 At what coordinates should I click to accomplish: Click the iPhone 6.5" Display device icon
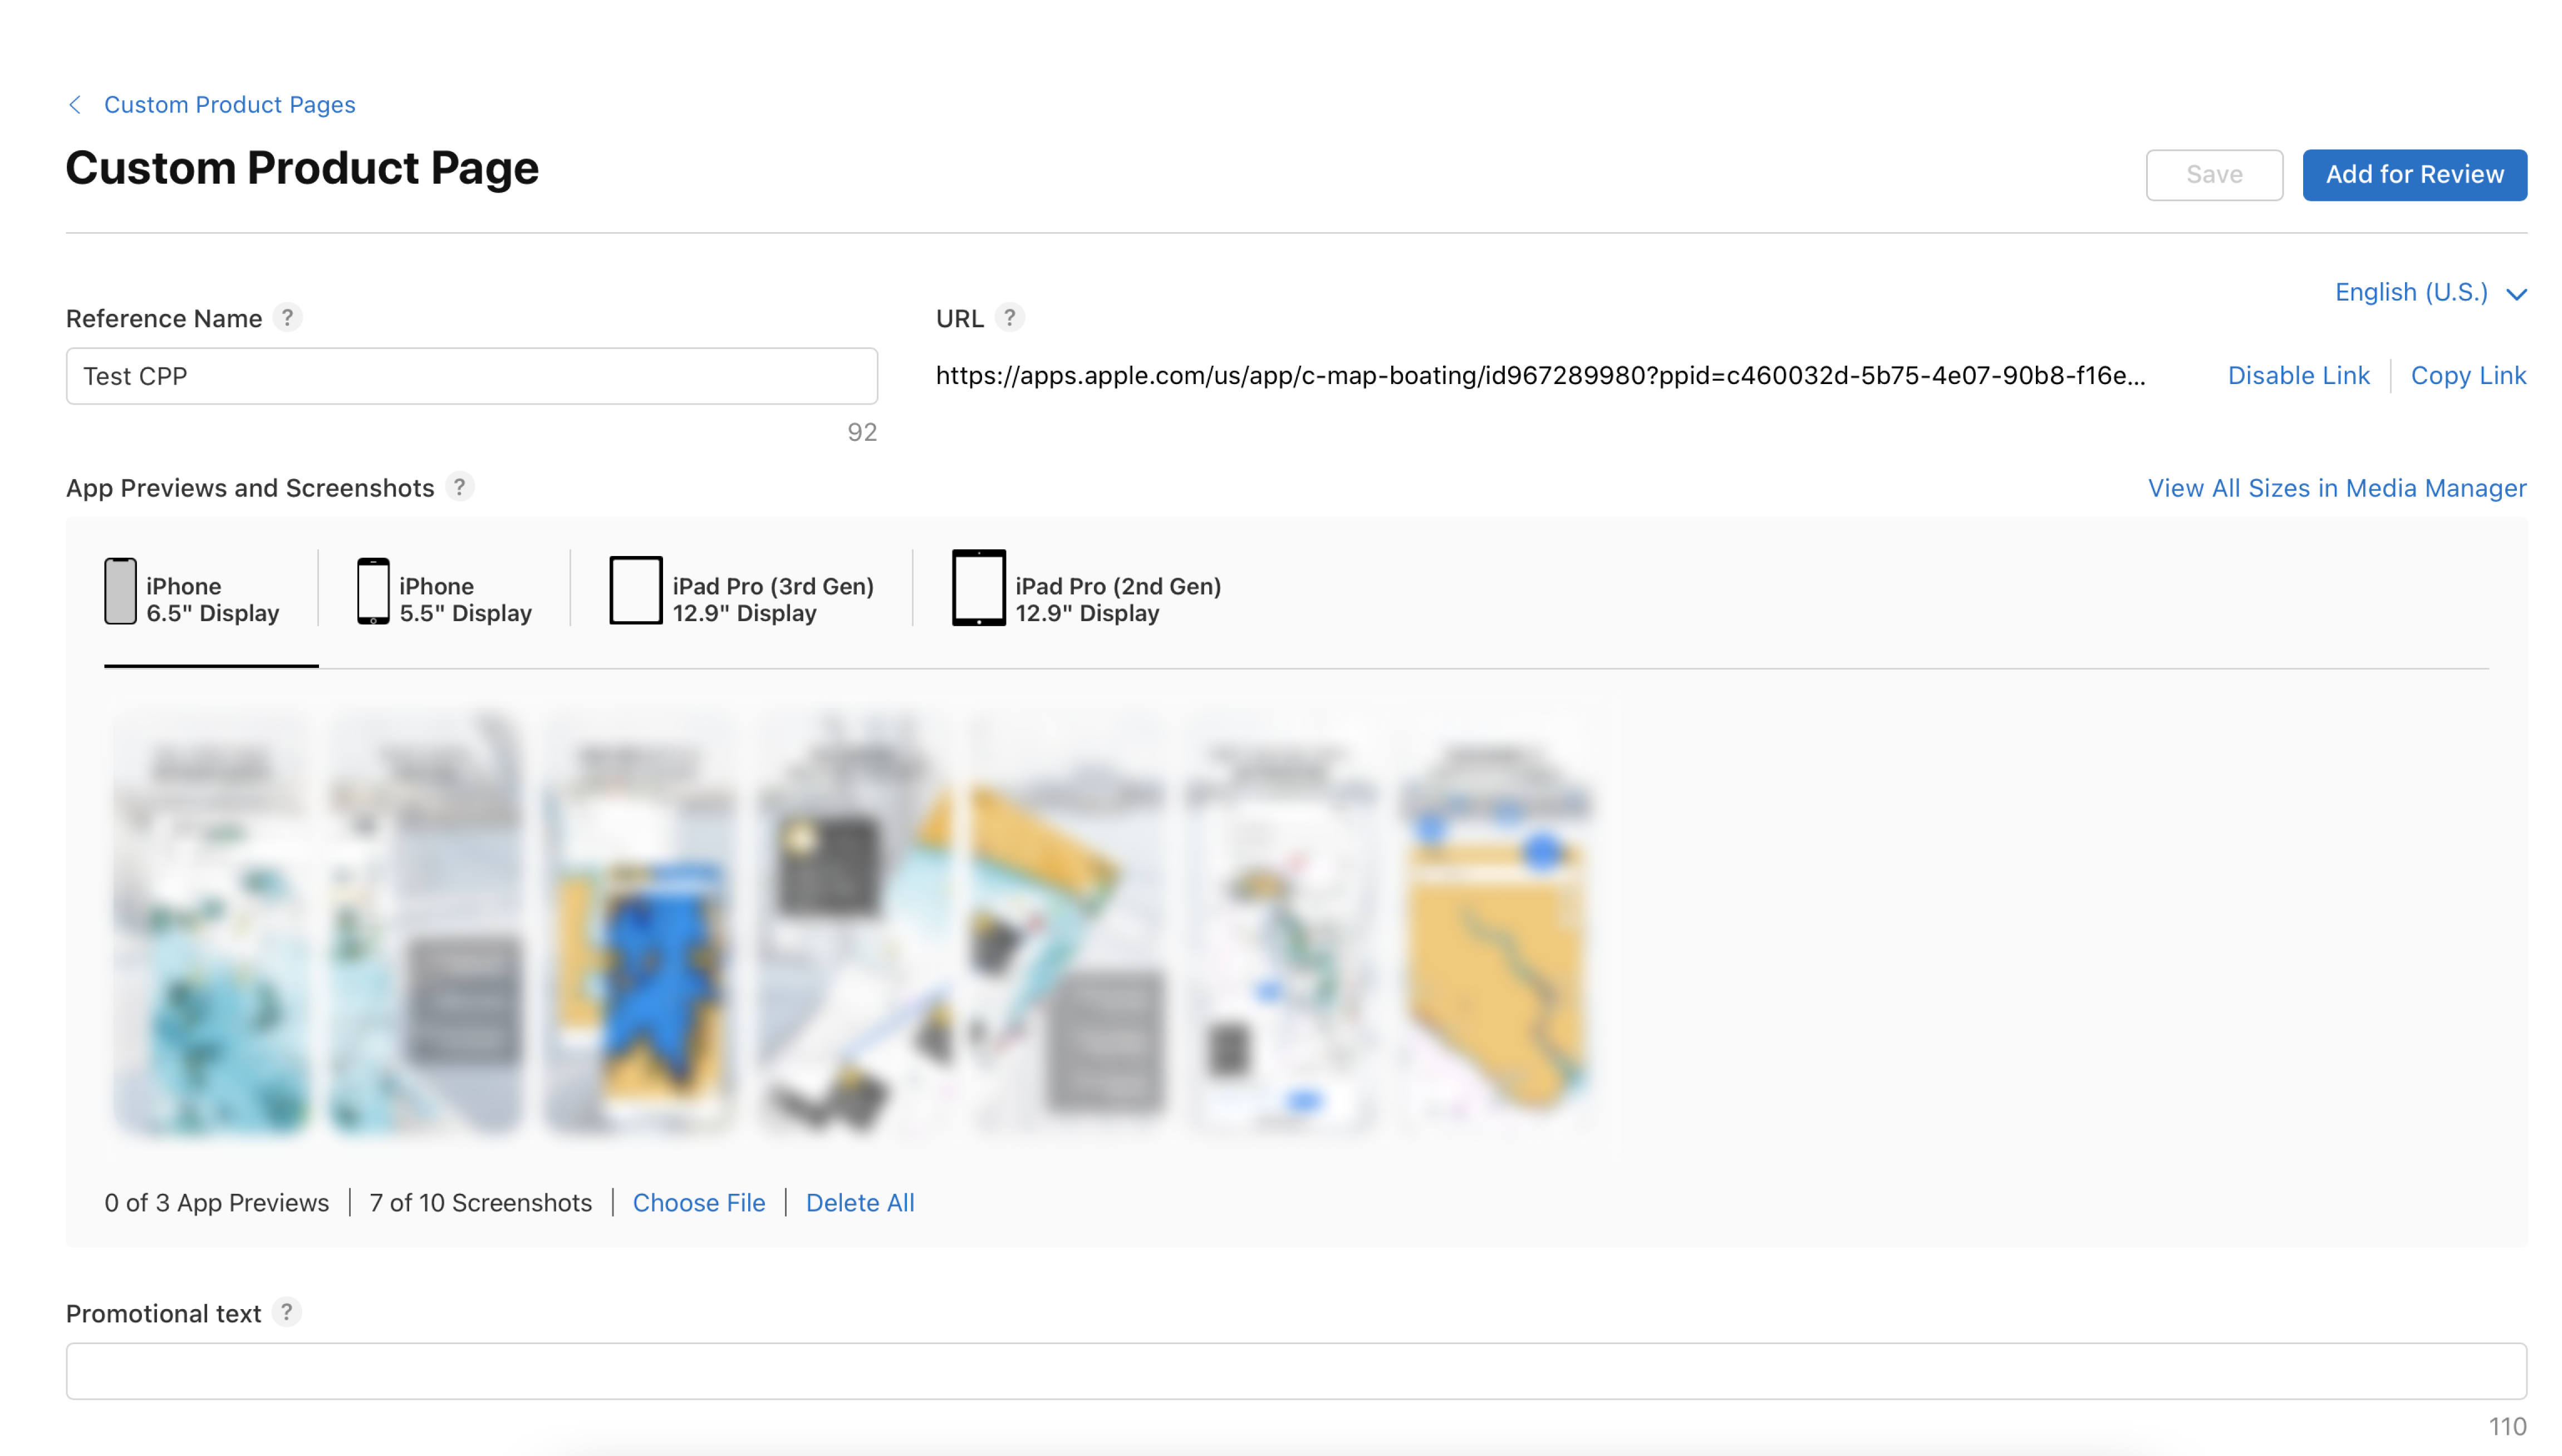pyautogui.click(x=120, y=591)
